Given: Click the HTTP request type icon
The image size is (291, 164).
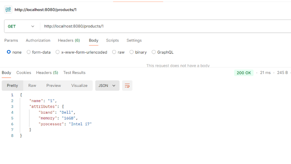Looking at the screenshot, I should (8, 9).
